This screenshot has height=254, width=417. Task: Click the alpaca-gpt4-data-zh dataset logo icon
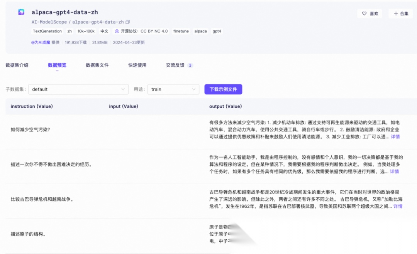pyautogui.click(x=21, y=12)
